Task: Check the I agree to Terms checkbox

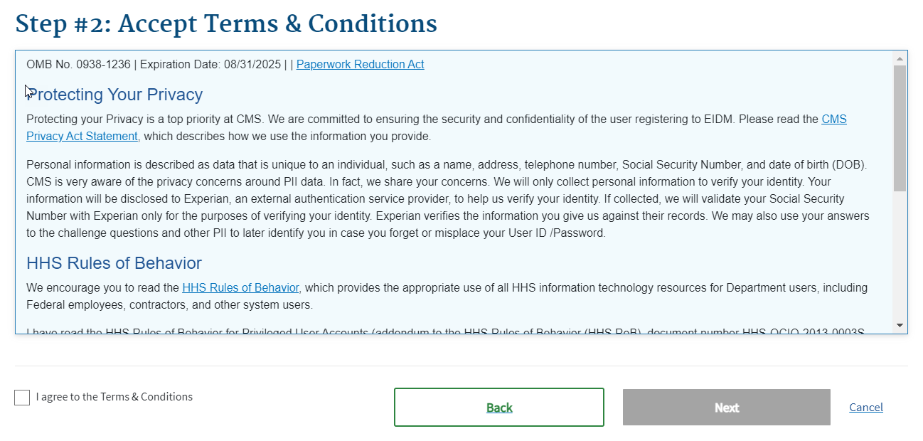Action: pos(22,398)
